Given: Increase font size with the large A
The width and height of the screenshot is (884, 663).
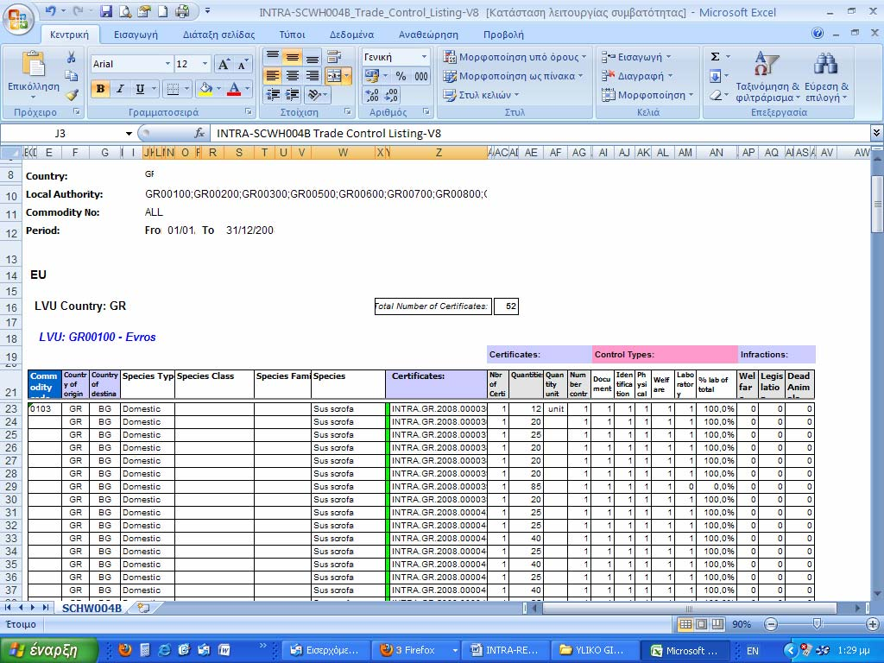Looking at the screenshot, I should [x=224, y=64].
